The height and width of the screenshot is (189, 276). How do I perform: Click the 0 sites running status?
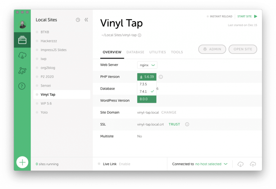pos(47,164)
